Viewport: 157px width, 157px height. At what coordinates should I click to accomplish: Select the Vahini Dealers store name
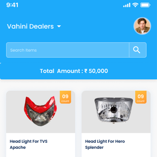click(30, 26)
